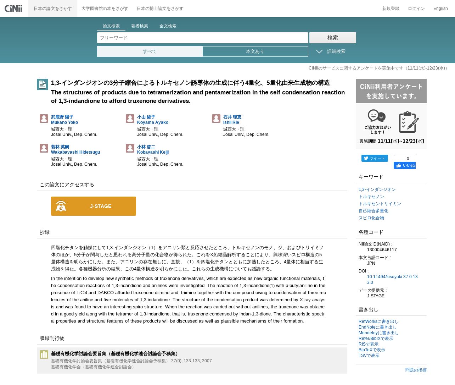Click 新規登録 link
The image size is (455, 385).
pos(391,9)
